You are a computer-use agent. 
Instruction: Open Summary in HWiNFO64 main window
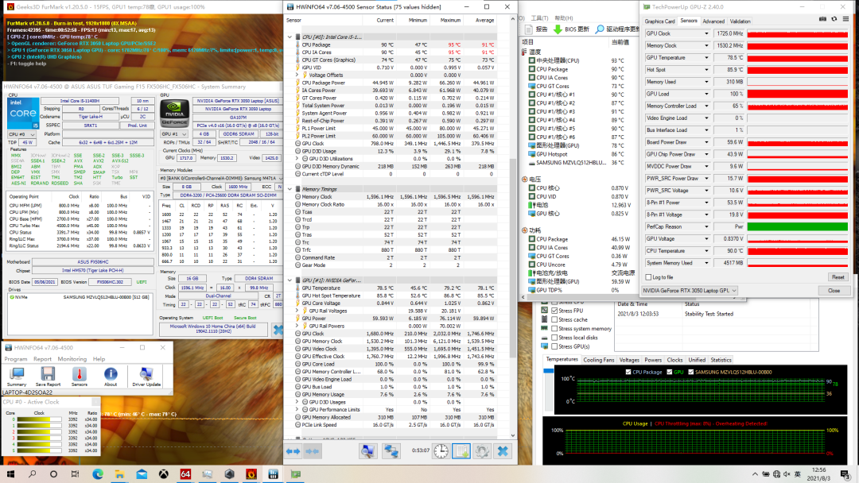17,376
